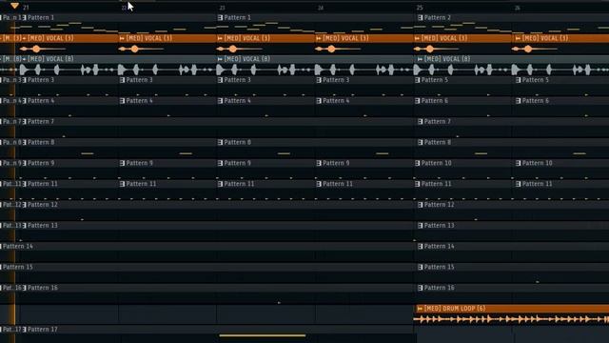The height and width of the screenshot is (343, 609).
Task: Open audio clip icon of [MED] VOCAL (8) at bar 25
Action: pos(420,59)
